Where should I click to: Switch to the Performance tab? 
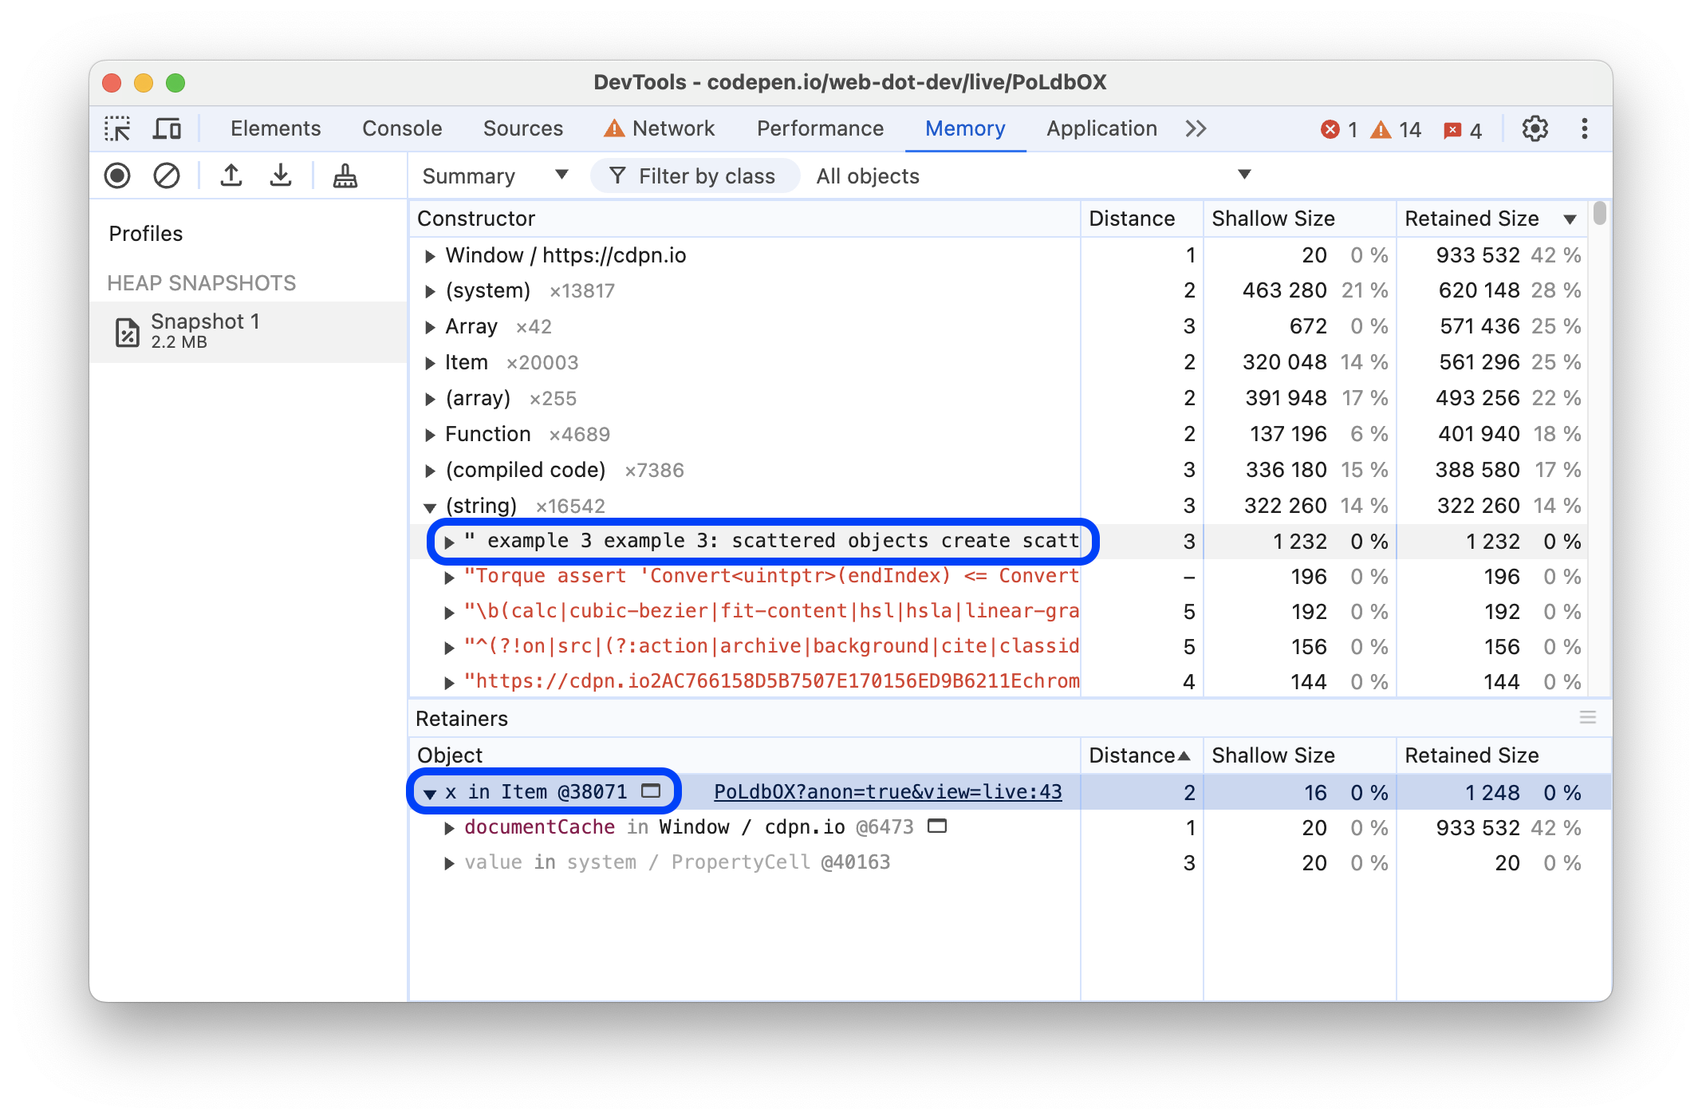[821, 128]
